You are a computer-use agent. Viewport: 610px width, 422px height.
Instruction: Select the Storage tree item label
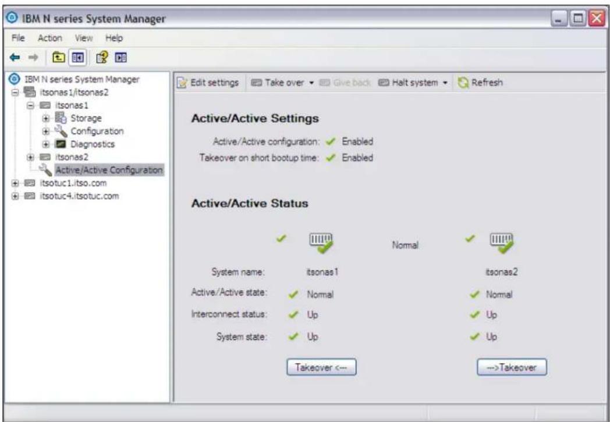coord(86,118)
